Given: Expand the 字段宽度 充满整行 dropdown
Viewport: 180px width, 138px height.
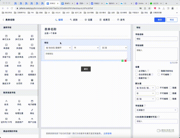Looking at the screenshot, I should 157,110.
